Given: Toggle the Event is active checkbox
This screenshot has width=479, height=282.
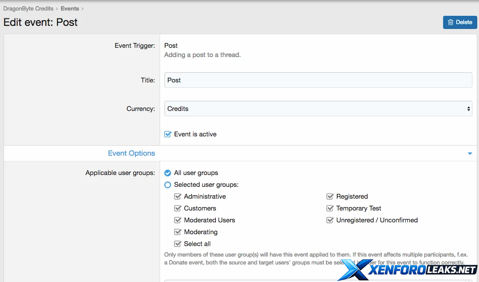Looking at the screenshot, I should coord(168,134).
